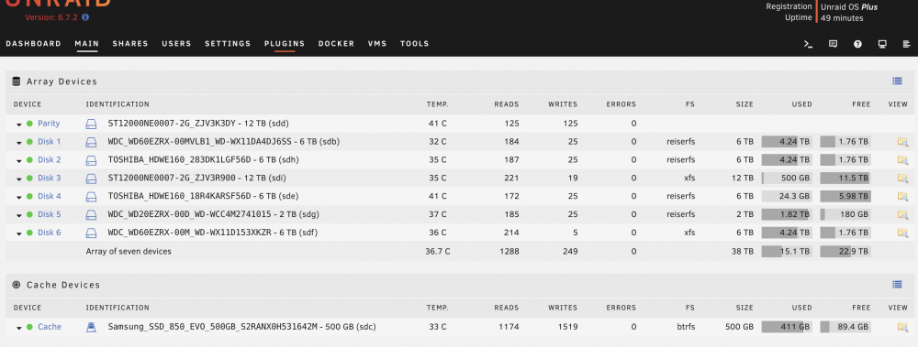
Task: Click the Disk 6 drive icon
Action: coord(91,233)
